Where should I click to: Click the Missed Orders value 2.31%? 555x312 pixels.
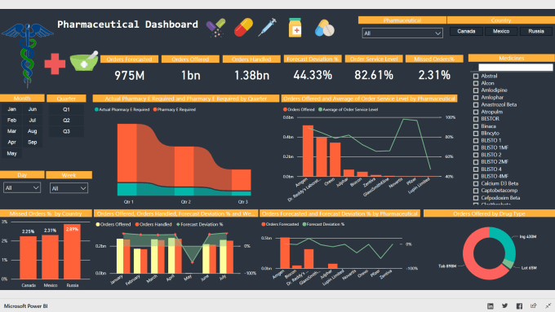tap(434, 75)
